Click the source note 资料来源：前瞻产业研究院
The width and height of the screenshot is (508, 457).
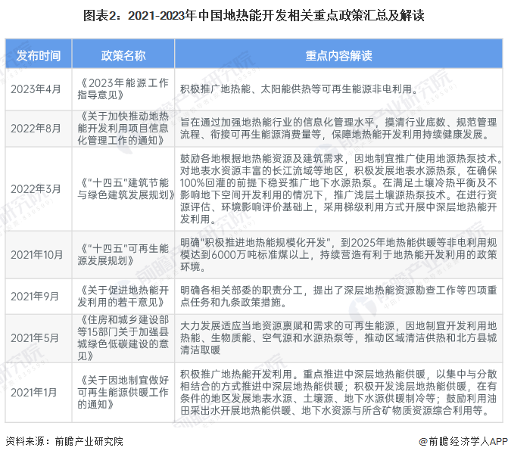[64, 441]
